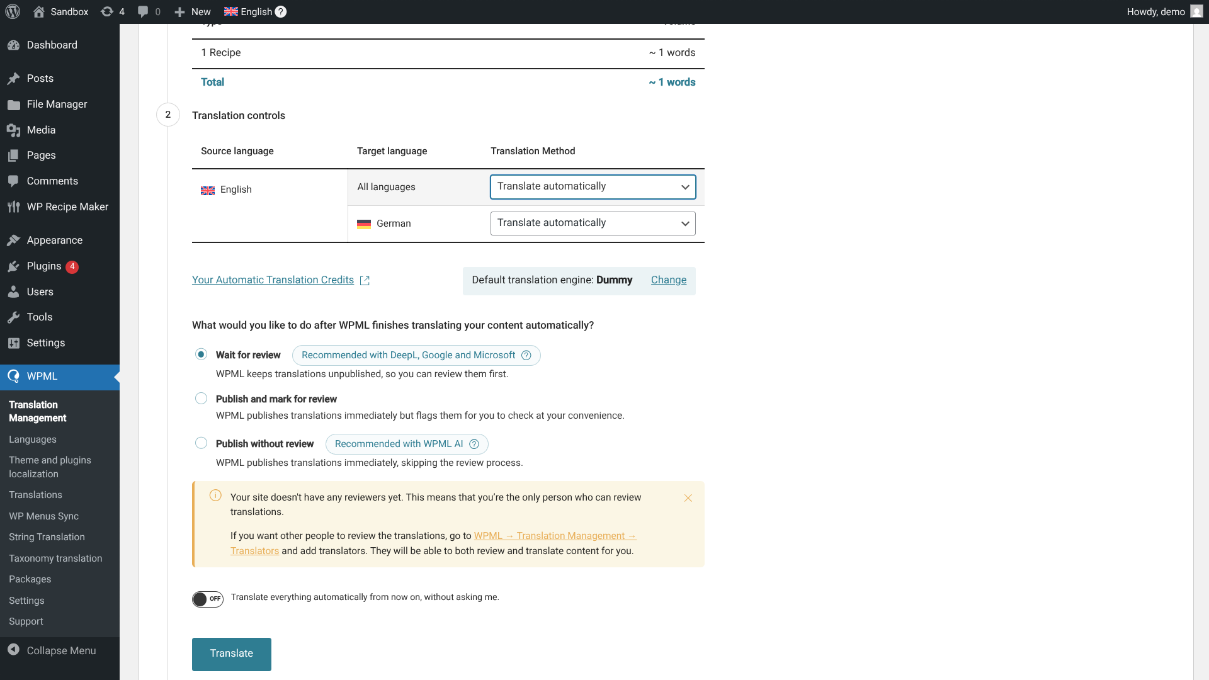The height and width of the screenshot is (680, 1209).
Task: Open WPML Settings submenu item
Action: (26, 601)
